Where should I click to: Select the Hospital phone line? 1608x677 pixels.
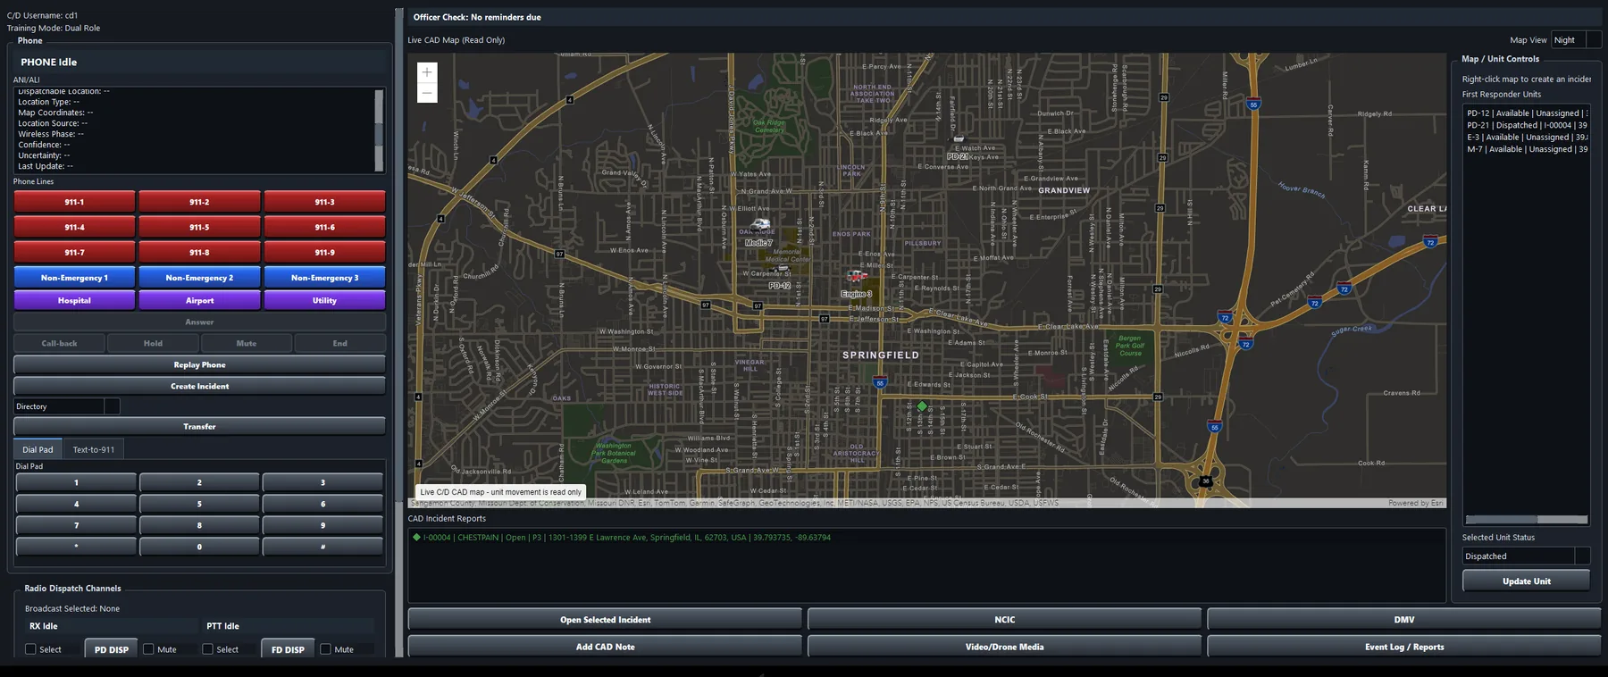[x=74, y=301]
